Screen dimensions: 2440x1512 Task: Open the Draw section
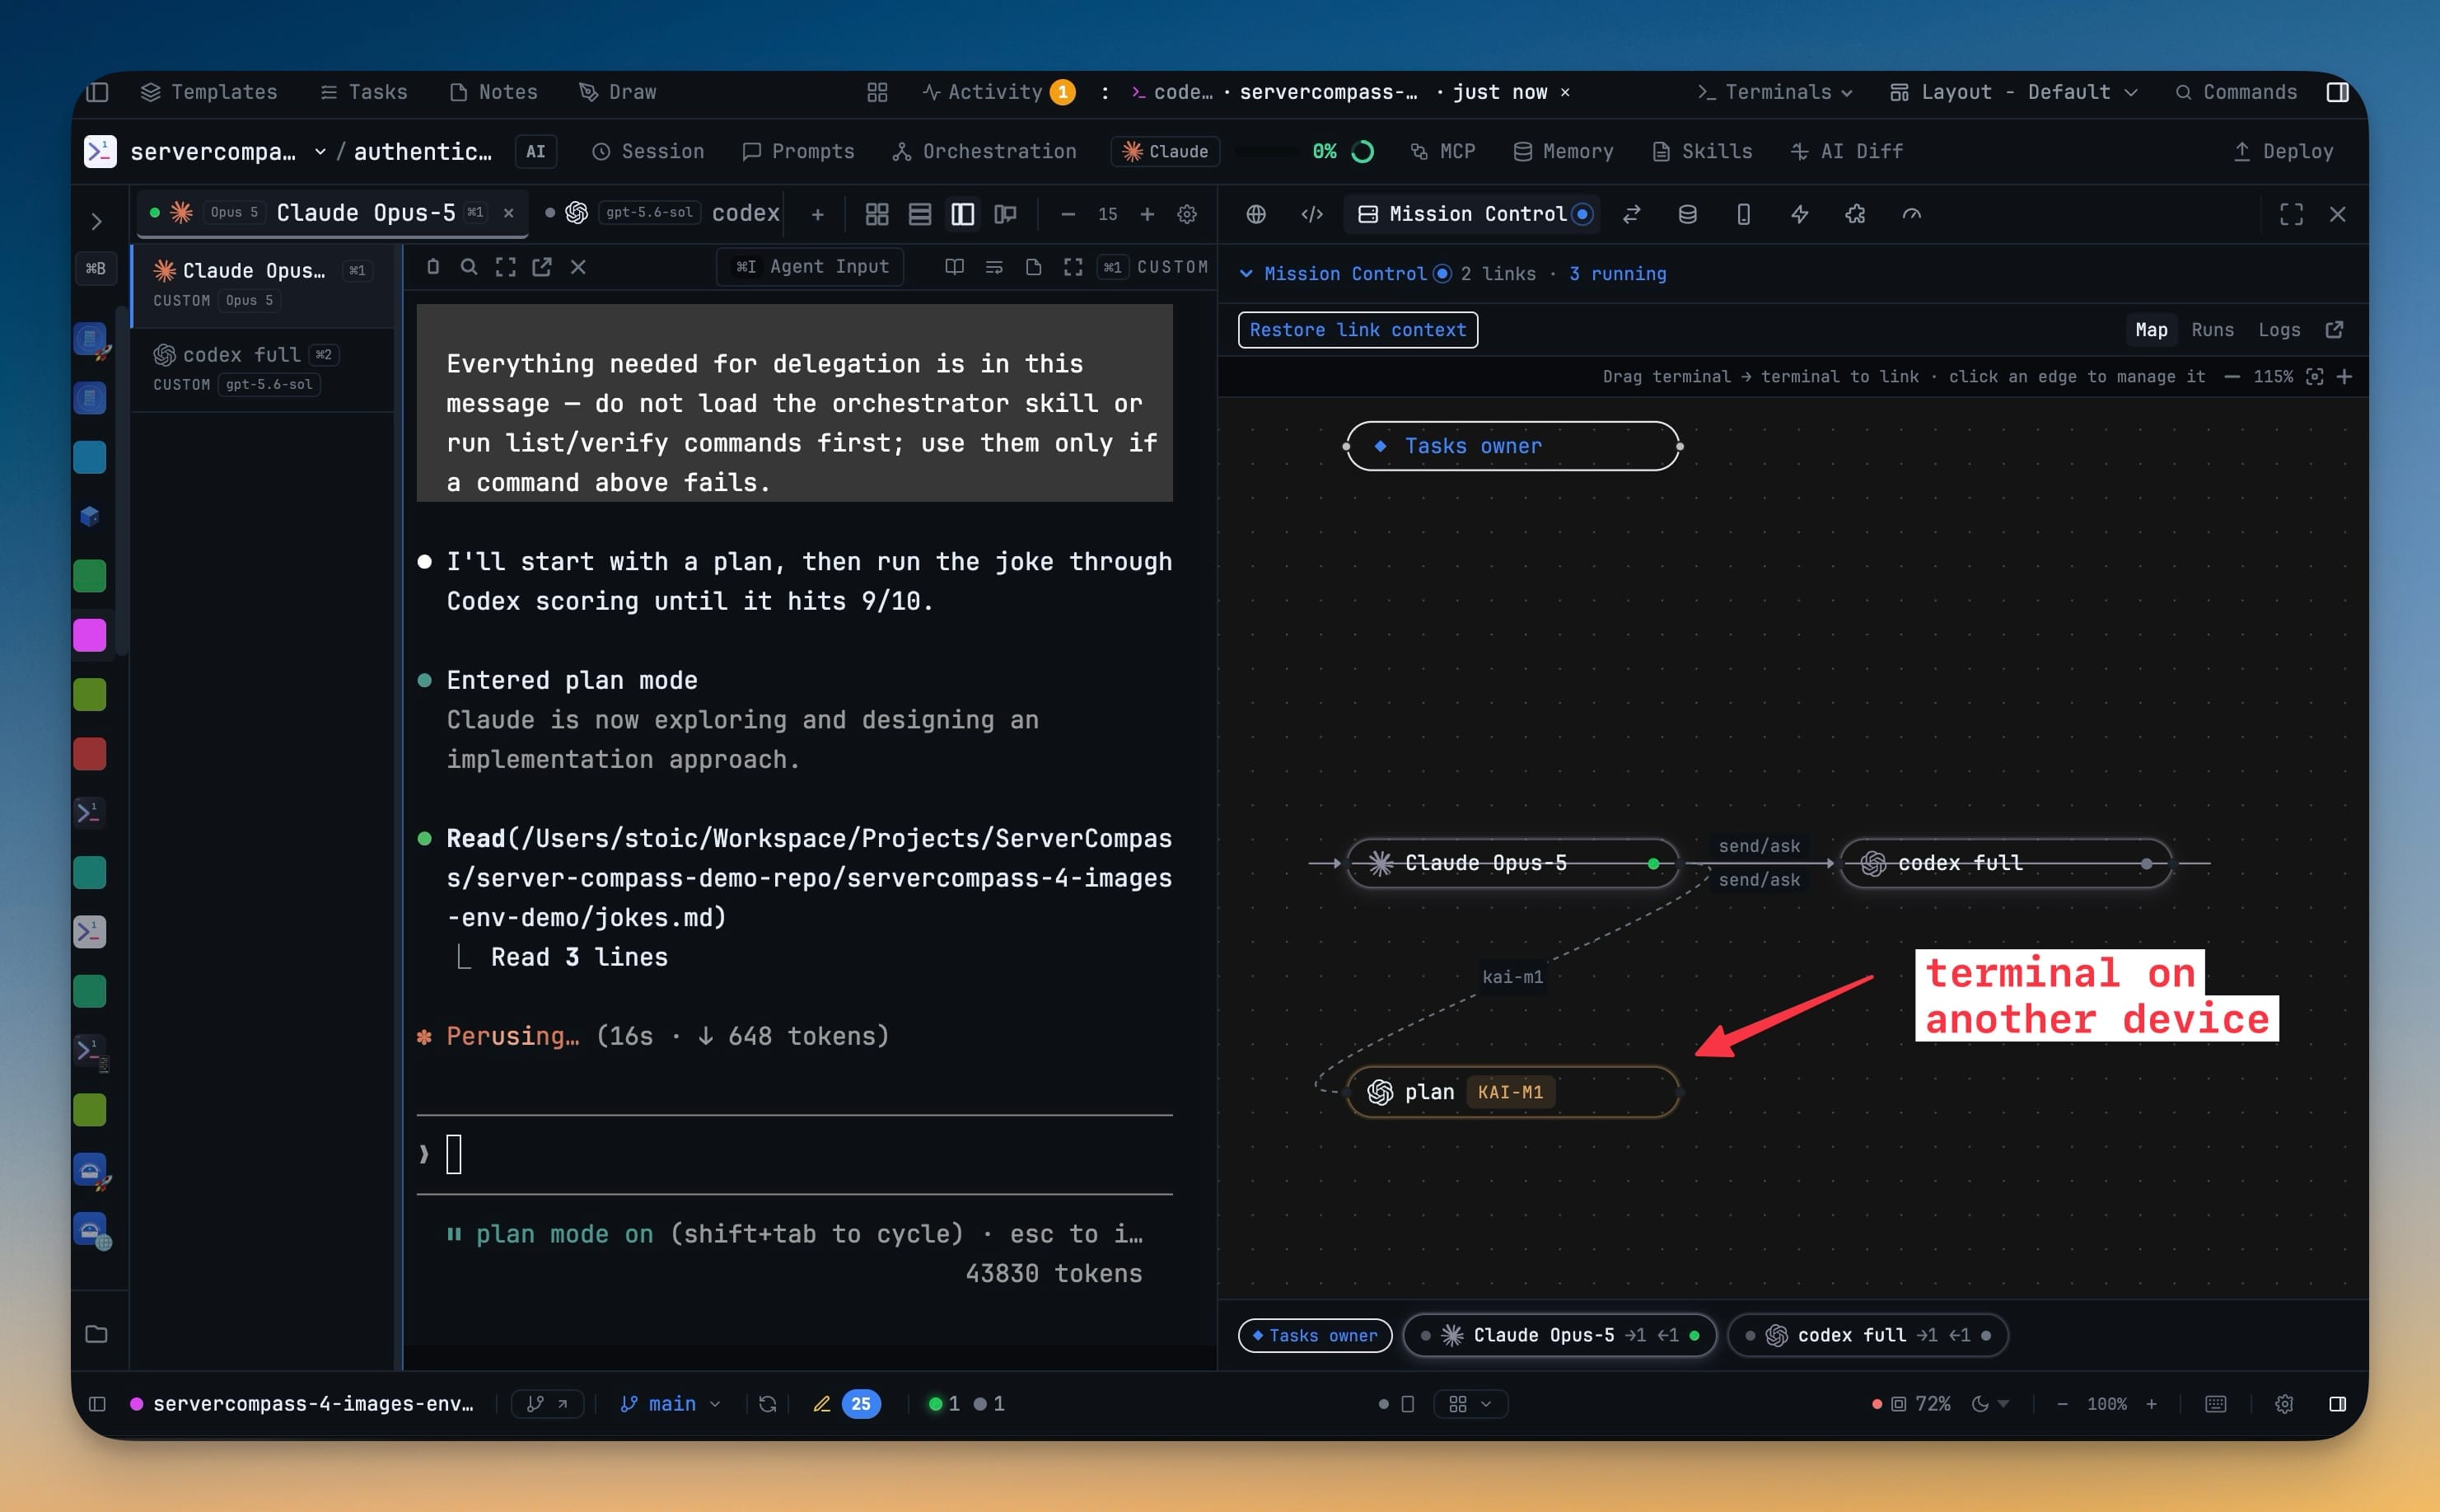tap(618, 92)
